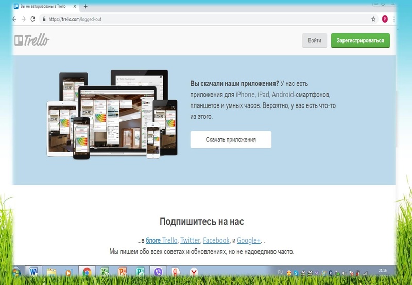412x285 pixels.
Task: Click the Trello logo in the header
Action: tap(31, 41)
